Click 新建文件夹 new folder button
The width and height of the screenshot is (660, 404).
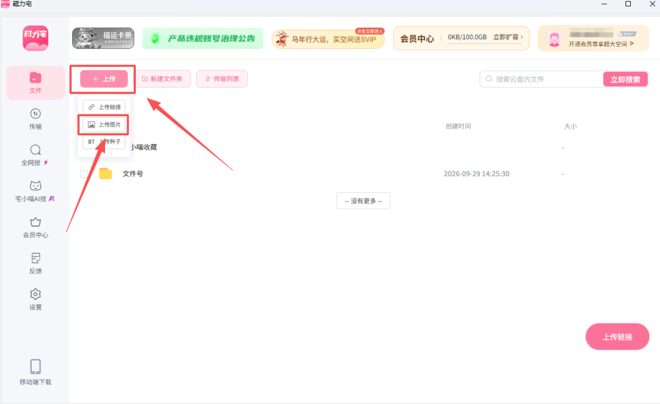coord(162,79)
